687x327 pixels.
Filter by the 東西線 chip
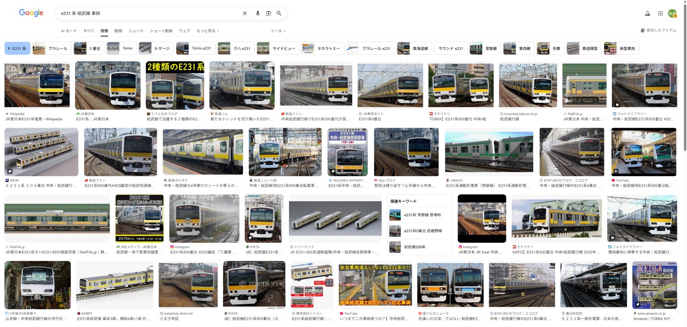(x=518, y=48)
